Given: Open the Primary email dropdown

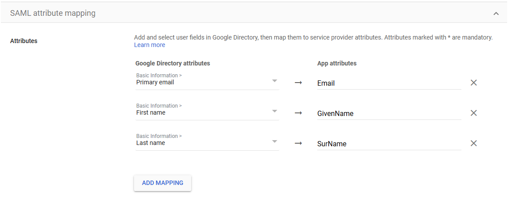Looking at the screenshot, I should [207, 80].
